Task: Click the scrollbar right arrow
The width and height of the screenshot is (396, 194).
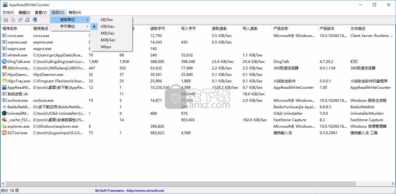Action: pyautogui.click(x=393, y=184)
